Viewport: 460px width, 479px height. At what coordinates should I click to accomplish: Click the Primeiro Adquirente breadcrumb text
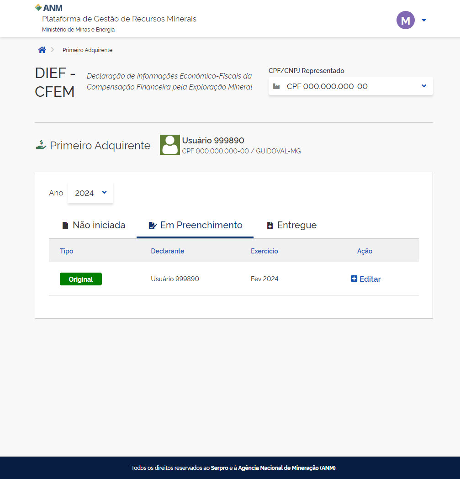pyautogui.click(x=87, y=50)
